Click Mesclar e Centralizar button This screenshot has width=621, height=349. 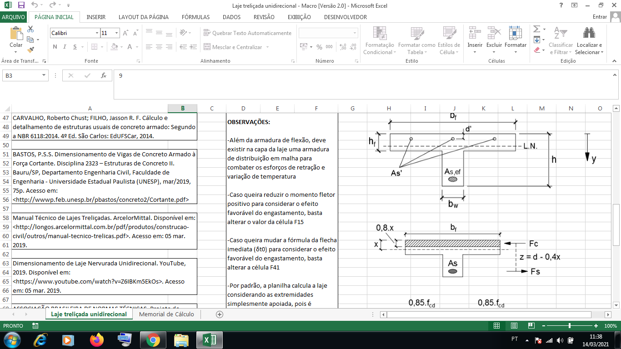point(233,47)
